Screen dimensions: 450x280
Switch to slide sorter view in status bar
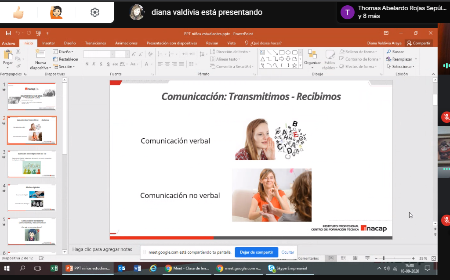[343, 258]
